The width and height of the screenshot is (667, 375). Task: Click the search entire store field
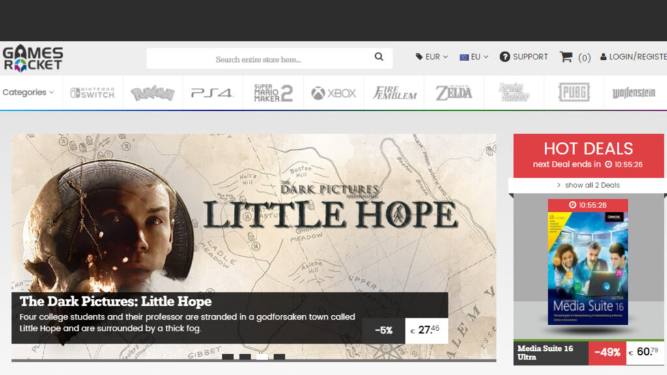pos(258,59)
